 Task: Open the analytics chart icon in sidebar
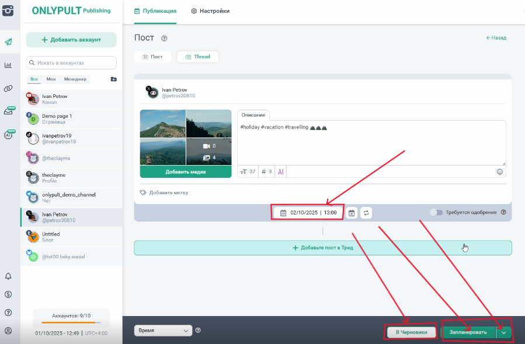click(8, 65)
